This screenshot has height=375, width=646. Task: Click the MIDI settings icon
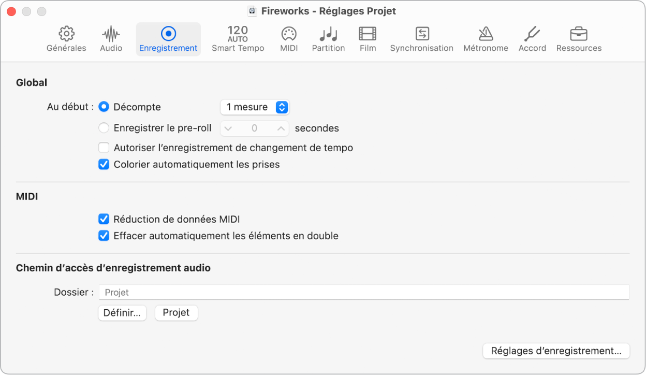pos(288,37)
